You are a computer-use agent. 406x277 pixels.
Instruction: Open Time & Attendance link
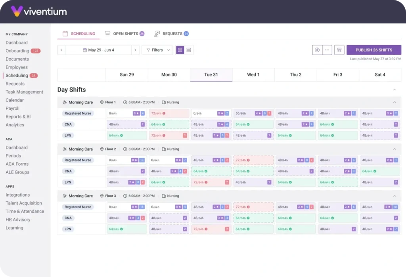click(25, 211)
